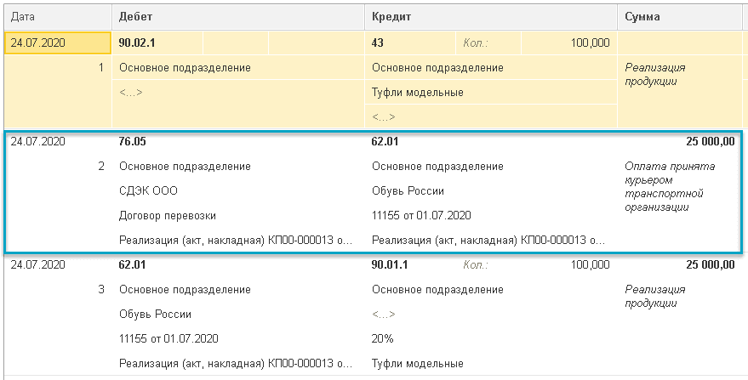Select credit account 90.01.1
The height and width of the screenshot is (380, 748).
[390, 265]
